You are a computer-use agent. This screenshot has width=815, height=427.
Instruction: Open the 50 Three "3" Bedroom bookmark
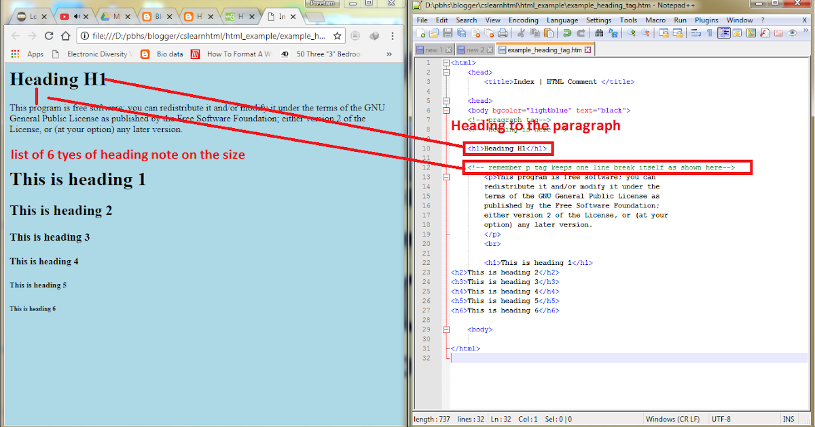pos(321,54)
